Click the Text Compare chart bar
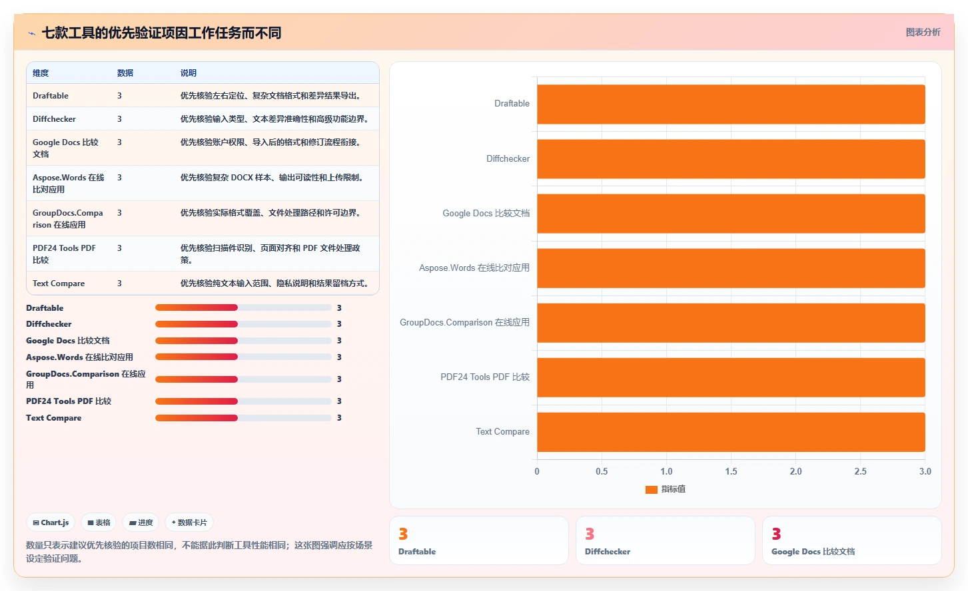This screenshot has width=968, height=591. point(731,432)
